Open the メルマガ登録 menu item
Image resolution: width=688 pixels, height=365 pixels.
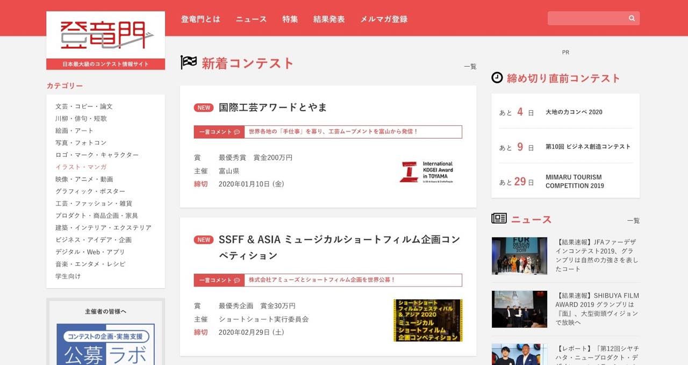tap(384, 18)
